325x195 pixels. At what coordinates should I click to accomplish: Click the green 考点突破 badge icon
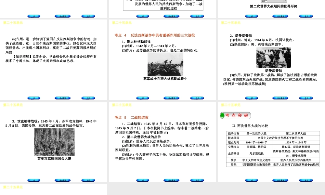point(222,115)
